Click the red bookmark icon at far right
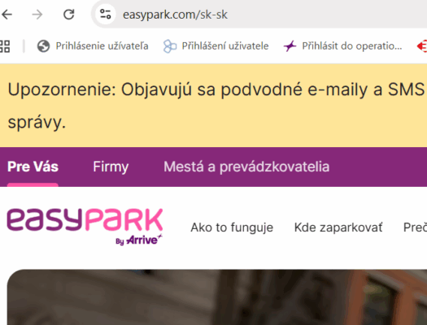The width and height of the screenshot is (427, 325). [x=422, y=46]
